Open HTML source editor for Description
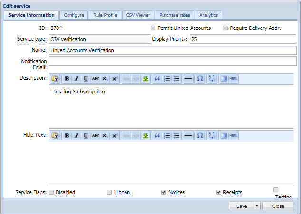The image size is (301, 214). tap(233, 79)
